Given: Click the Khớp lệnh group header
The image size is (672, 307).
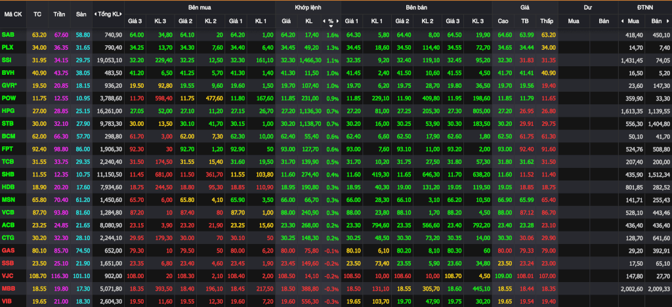Looking at the screenshot, I should (308, 8).
